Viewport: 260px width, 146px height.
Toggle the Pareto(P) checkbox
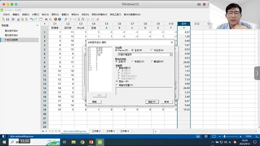[116, 50]
